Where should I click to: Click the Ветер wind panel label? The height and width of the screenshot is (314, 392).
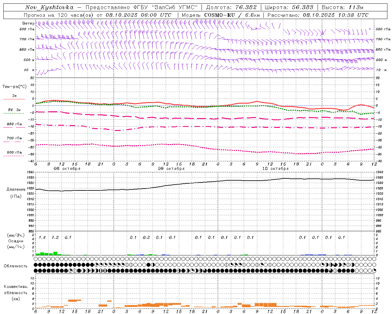tap(28, 23)
